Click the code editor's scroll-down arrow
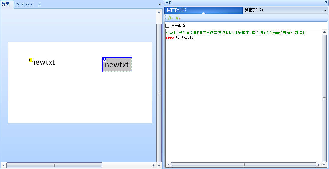The height and width of the screenshot is (169, 329). pos(324,165)
